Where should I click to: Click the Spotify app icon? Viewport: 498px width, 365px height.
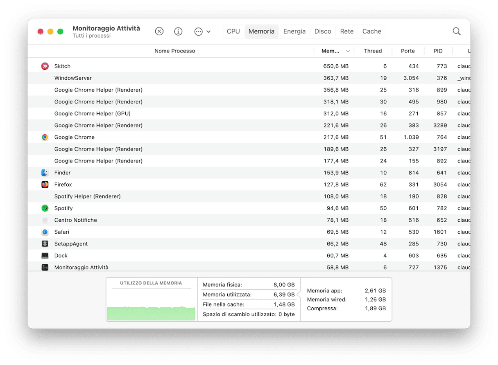click(45, 209)
